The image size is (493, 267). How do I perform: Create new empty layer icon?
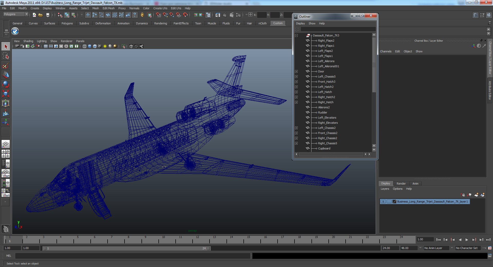(x=476, y=195)
